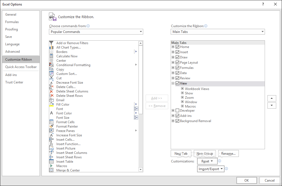Image resolution: width=282 pixels, height=186 pixels.
Task: Open the Import/Export dropdown
Action: coord(211,169)
